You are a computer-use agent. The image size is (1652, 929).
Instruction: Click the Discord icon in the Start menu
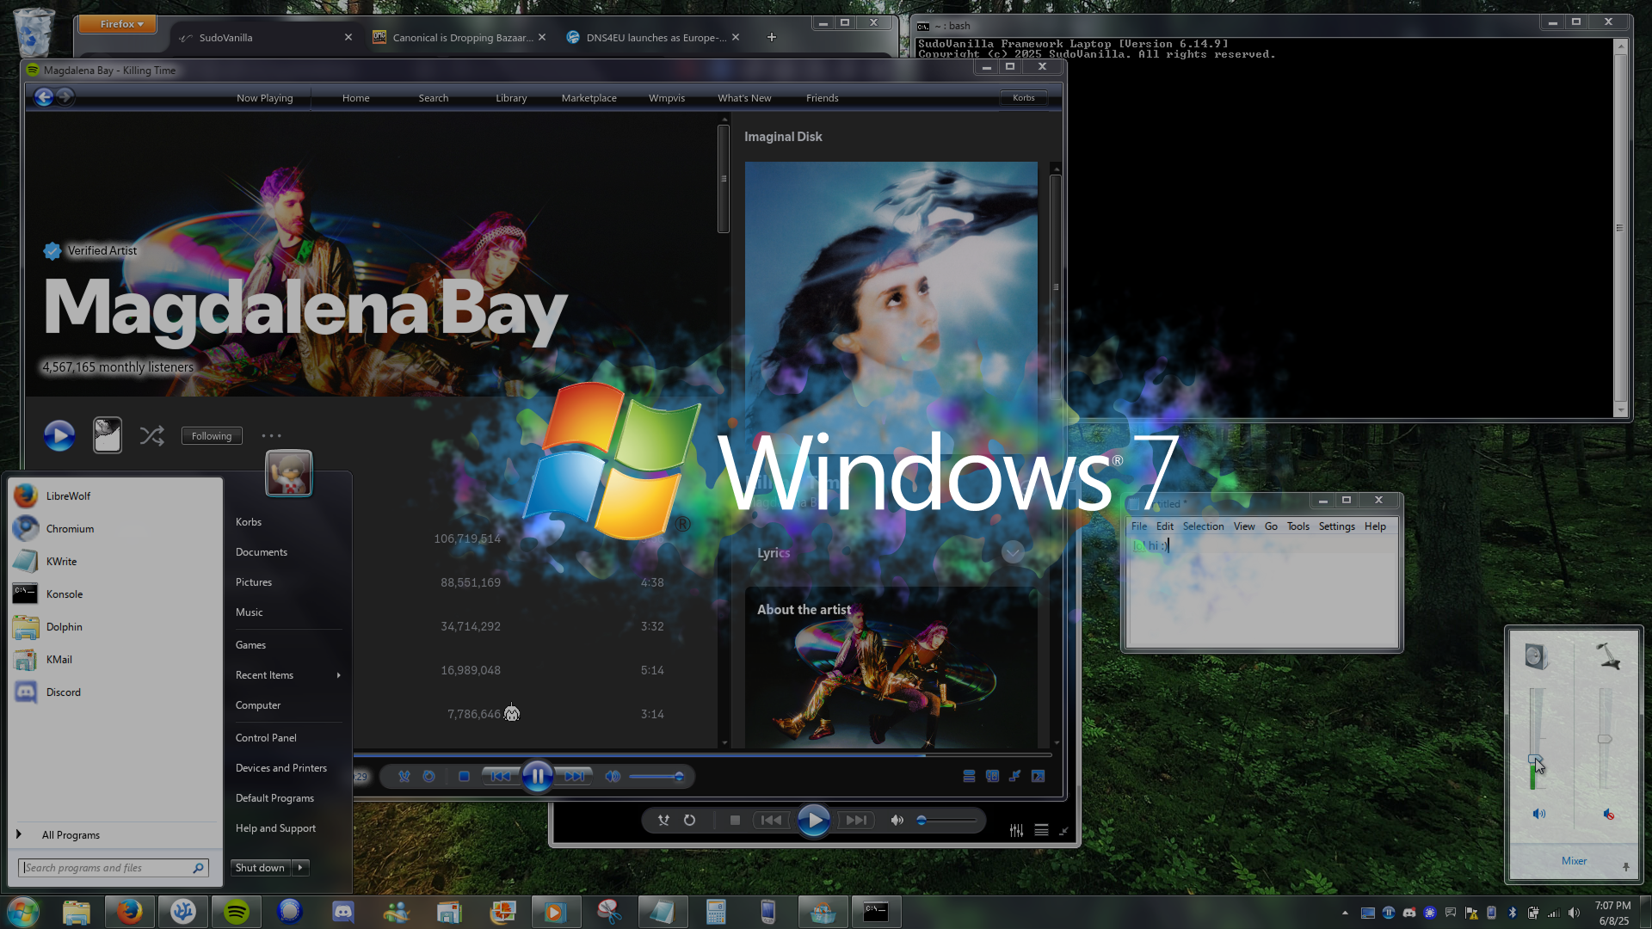(x=26, y=692)
